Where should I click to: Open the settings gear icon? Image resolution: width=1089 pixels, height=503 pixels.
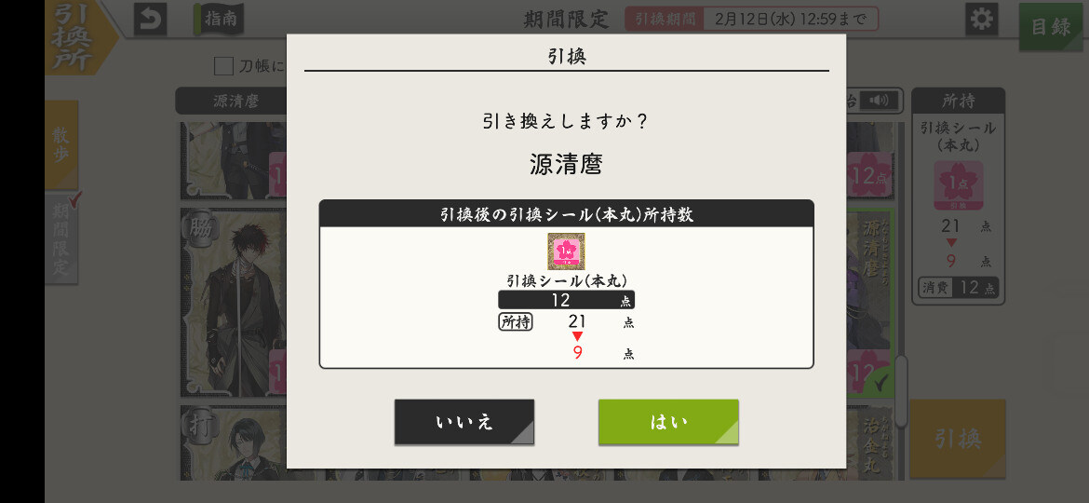pyautogui.click(x=981, y=19)
